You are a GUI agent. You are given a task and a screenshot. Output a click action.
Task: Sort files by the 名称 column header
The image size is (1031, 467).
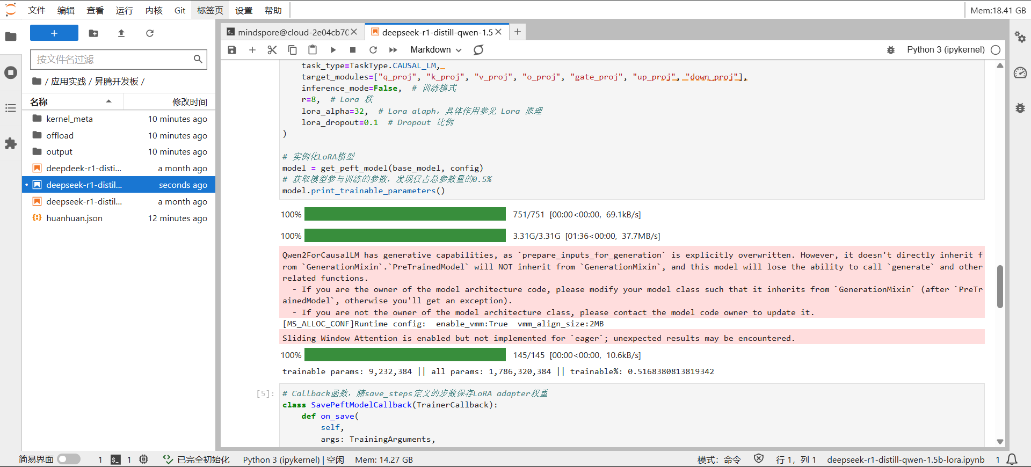pyautogui.click(x=39, y=102)
